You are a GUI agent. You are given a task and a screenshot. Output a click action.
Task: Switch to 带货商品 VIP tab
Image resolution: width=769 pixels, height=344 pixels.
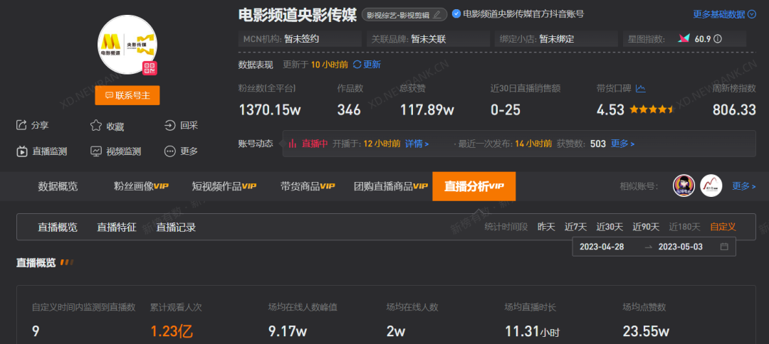click(308, 186)
